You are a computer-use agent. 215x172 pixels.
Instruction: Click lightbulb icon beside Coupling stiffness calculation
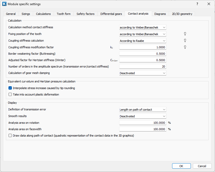pos(185,41)
